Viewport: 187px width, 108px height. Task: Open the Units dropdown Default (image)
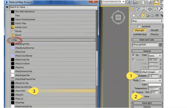[x=151, y=72]
